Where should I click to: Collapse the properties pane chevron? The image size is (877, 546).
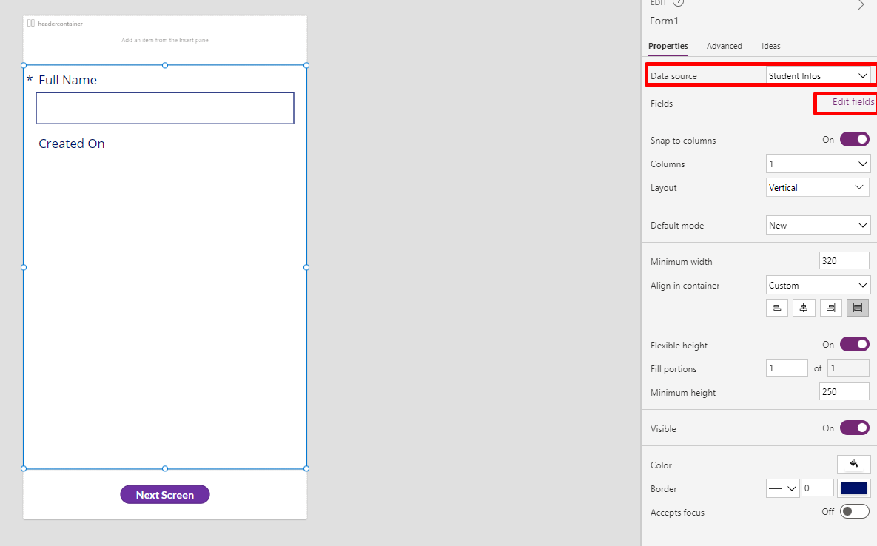pyautogui.click(x=861, y=5)
